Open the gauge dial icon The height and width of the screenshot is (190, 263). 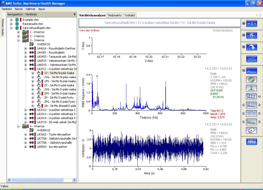click(251, 130)
